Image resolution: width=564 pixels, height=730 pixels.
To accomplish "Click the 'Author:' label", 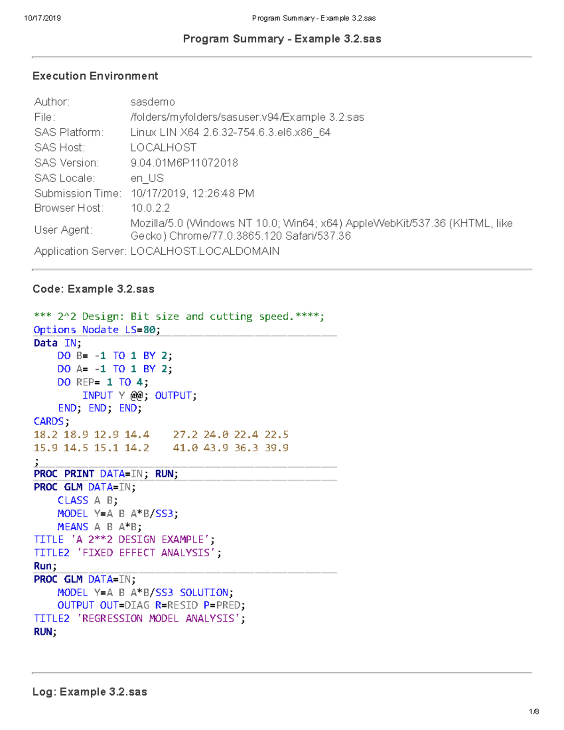I will [52, 102].
